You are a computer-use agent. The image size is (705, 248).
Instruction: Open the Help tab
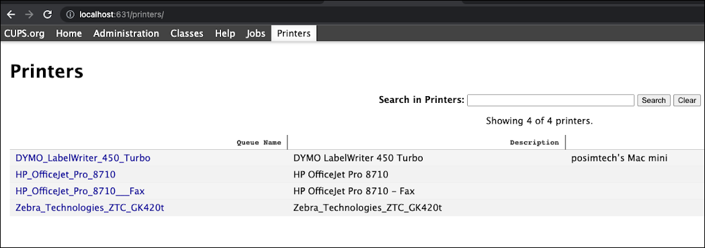pos(225,33)
